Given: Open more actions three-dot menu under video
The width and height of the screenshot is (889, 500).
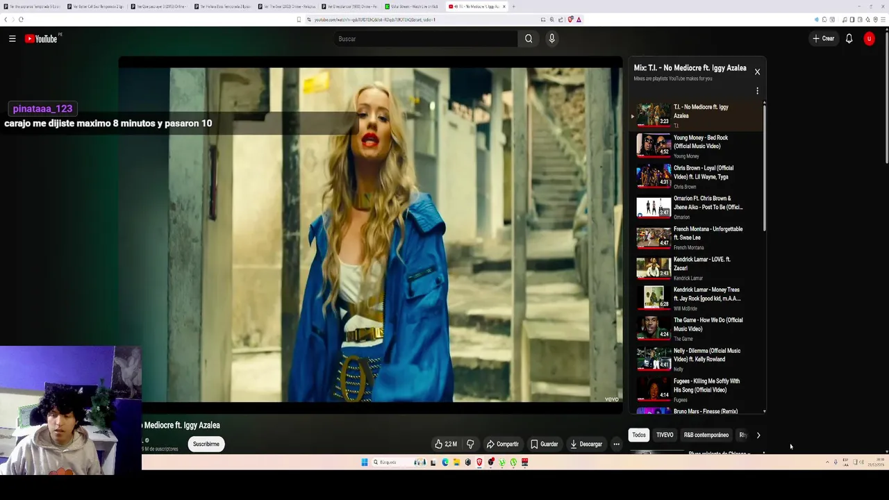Looking at the screenshot, I should click(616, 444).
